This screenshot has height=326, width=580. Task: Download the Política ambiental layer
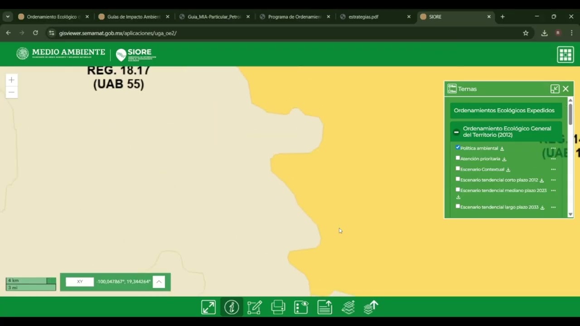tap(502, 149)
